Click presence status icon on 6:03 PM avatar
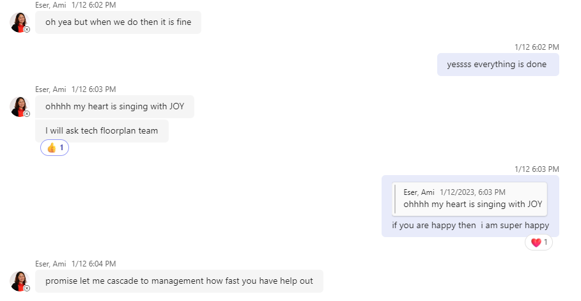The image size is (581, 301). pyautogui.click(x=27, y=114)
